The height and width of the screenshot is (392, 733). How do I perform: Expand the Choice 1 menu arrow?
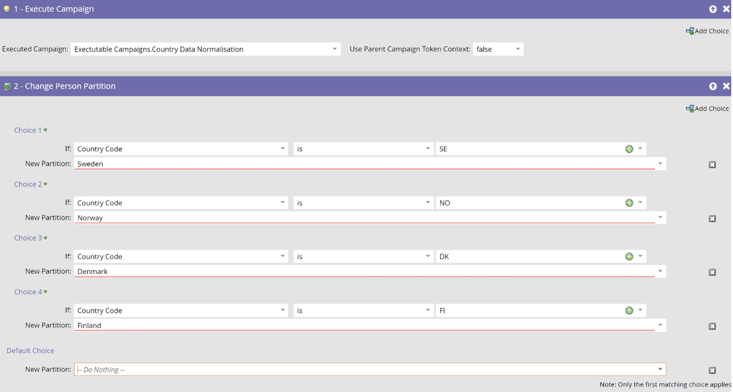coord(46,130)
